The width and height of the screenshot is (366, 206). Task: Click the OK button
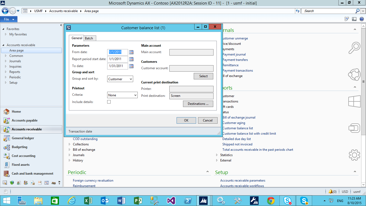coord(186,120)
